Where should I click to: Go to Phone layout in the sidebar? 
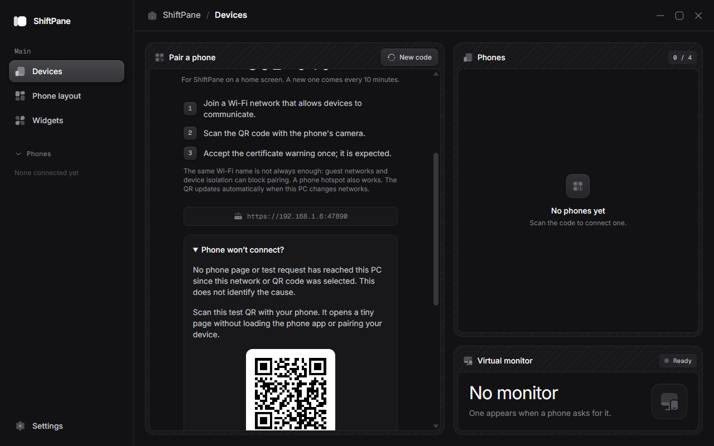(66, 96)
